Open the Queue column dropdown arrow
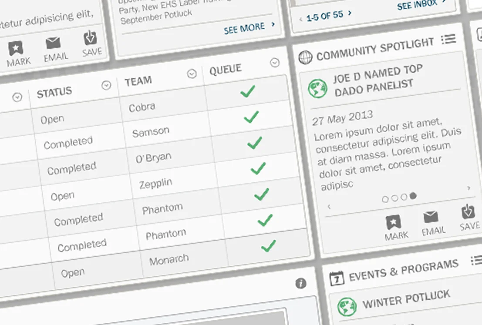This screenshot has height=325, width=482. pos(275,63)
